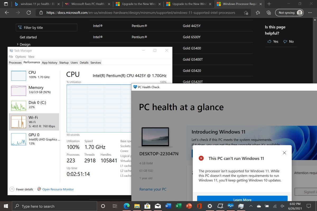Open Mail app from taskbar
This screenshot has height=211, width=317.
coord(158,206)
